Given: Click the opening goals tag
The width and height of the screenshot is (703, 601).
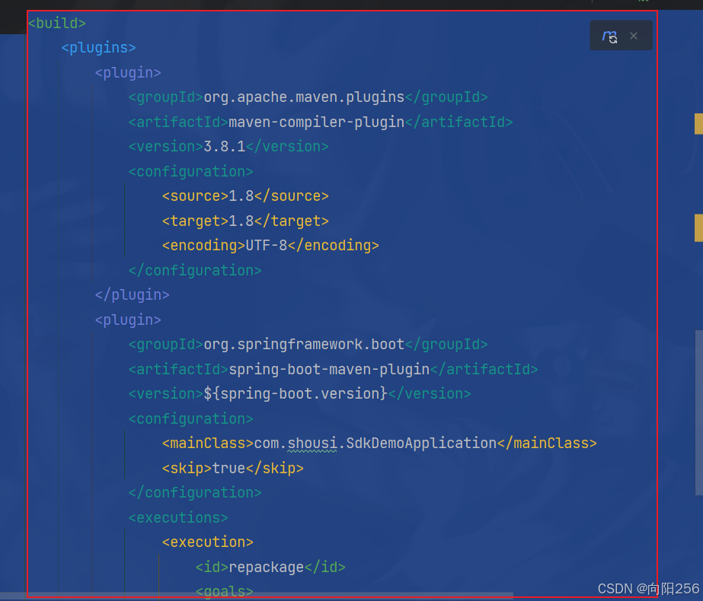Looking at the screenshot, I should click(x=224, y=592).
